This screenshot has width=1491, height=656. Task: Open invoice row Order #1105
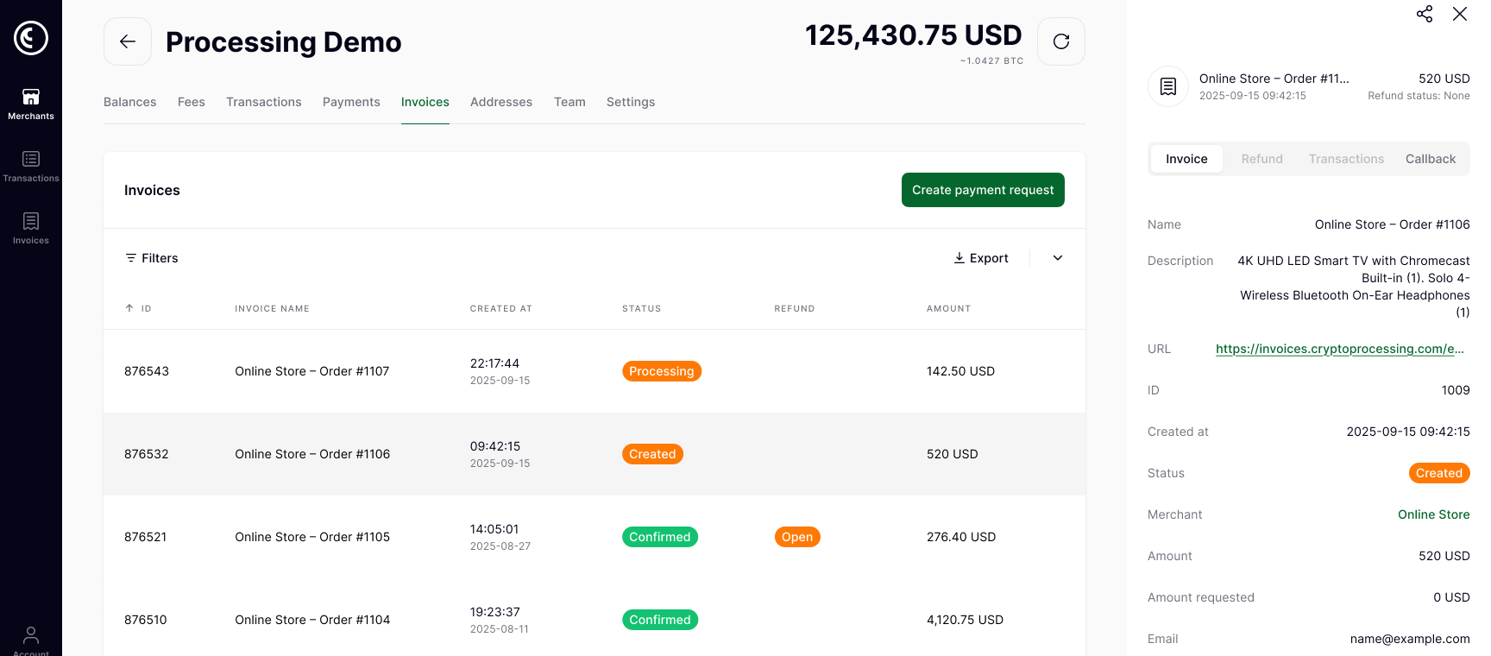pyautogui.click(x=595, y=537)
